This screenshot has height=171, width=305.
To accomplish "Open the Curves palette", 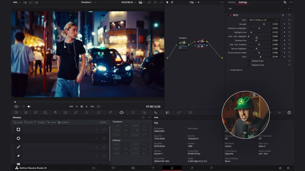I will [x=76, y=113].
